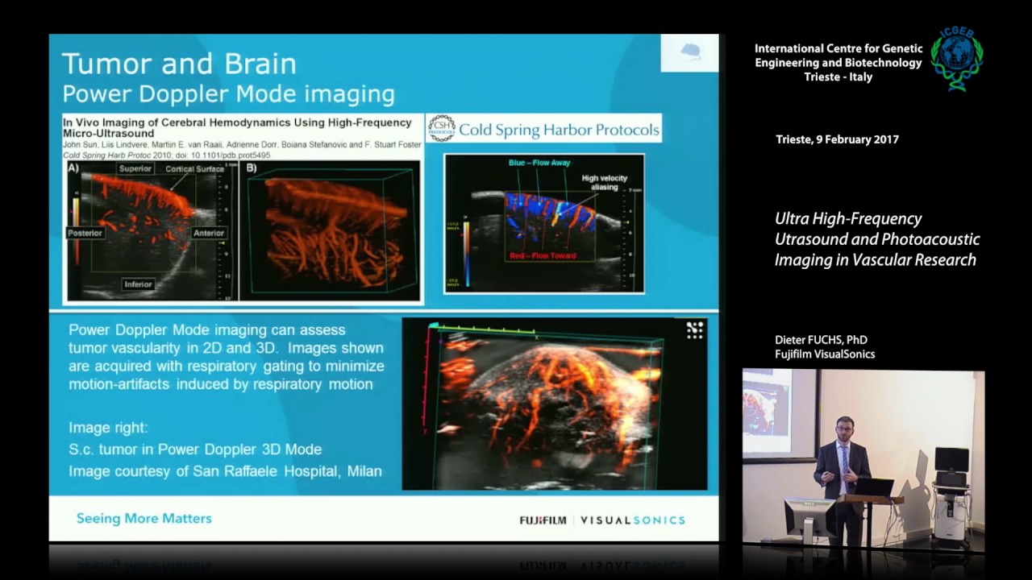Click 'Image courtesy of San Raffaele Hospital, Milan'
Viewport: 1032px width, 580px height.
(x=225, y=470)
